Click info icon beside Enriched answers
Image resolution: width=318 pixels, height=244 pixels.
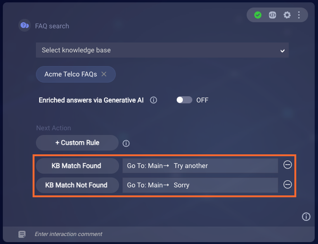(153, 100)
